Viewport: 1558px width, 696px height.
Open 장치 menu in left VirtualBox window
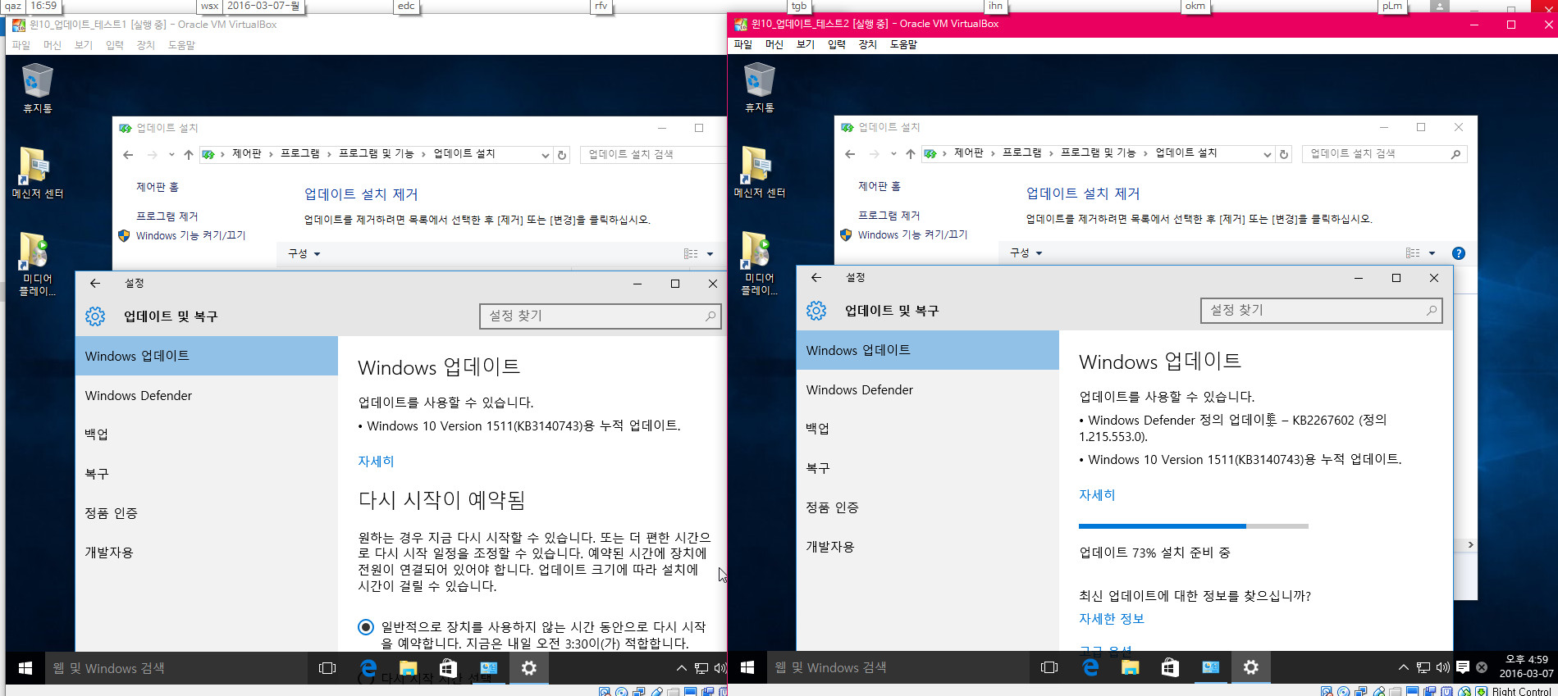pyautogui.click(x=146, y=45)
